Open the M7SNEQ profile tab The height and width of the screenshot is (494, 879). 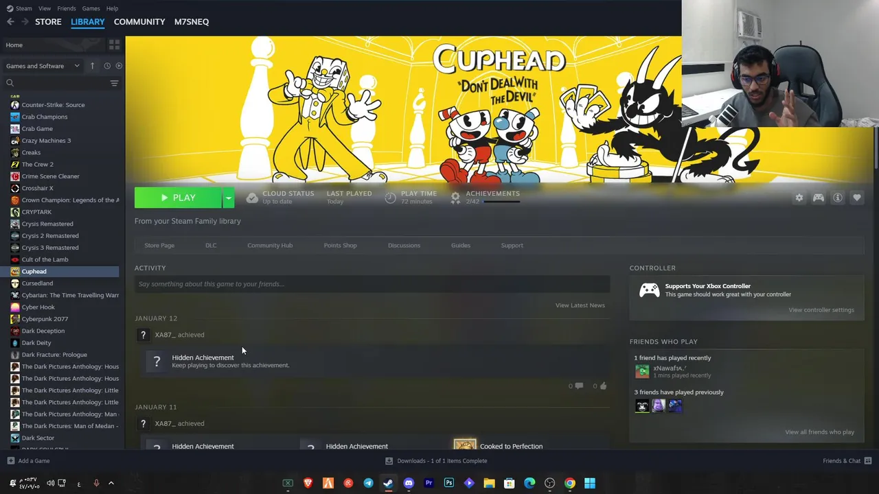click(192, 21)
